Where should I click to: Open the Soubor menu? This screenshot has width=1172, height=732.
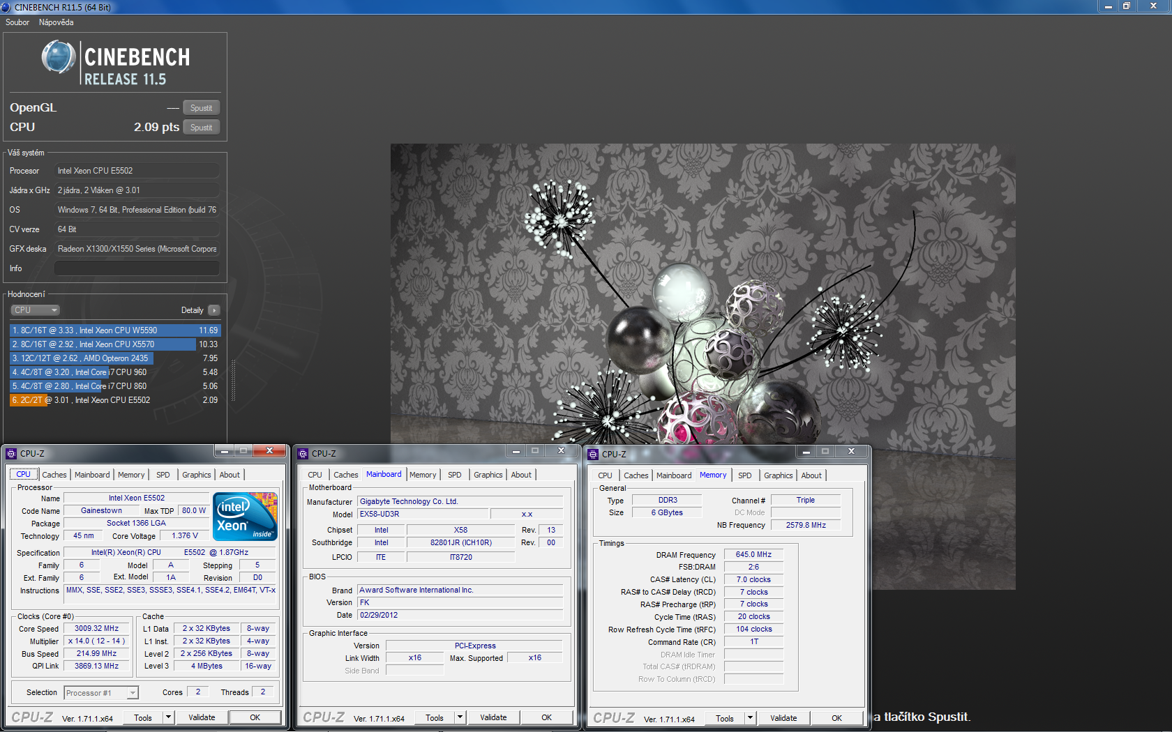[x=17, y=22]
